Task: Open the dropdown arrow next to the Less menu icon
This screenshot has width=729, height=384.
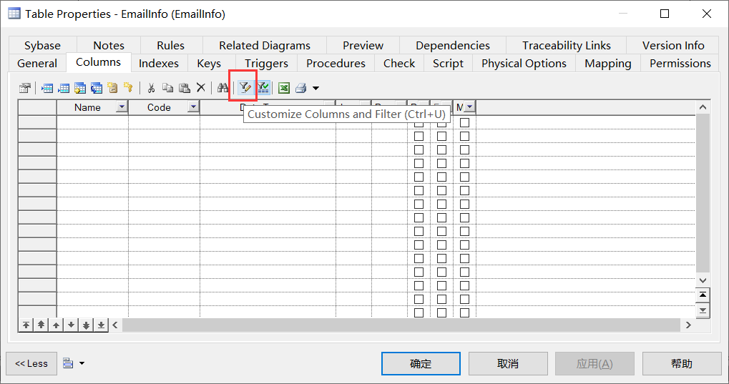Action: coord(82,363)
